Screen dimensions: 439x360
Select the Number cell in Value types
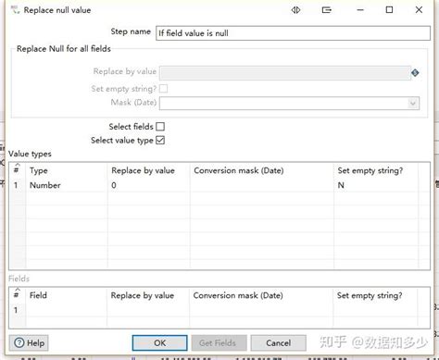tap(67, 185)
